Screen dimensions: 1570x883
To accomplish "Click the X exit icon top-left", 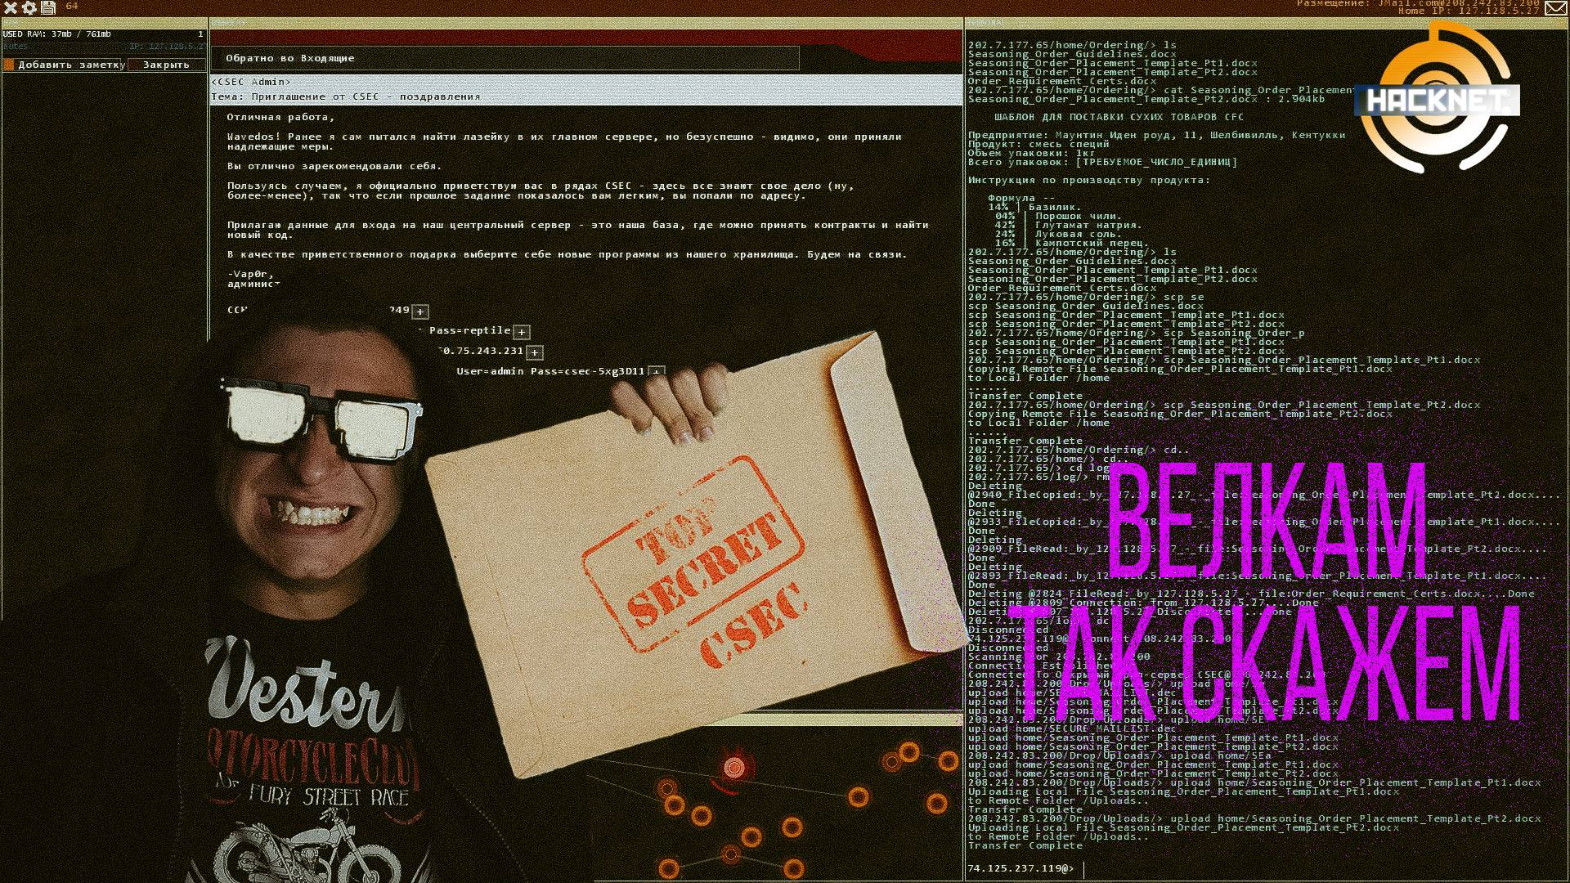I will click(10, 8).
